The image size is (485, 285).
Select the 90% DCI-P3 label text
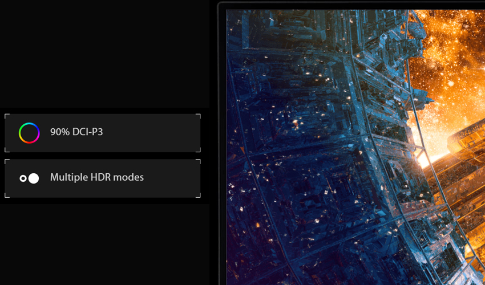click(76, 132)
